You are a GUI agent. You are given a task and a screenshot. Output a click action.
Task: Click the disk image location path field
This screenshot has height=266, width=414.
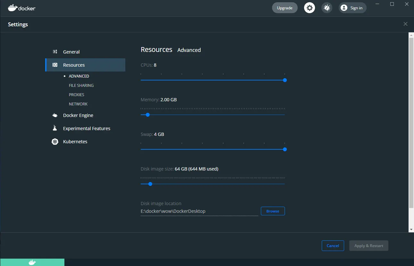click(x=199, y=211)
